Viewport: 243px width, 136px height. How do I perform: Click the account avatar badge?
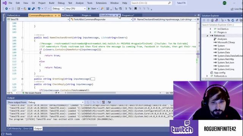(224, 3)
